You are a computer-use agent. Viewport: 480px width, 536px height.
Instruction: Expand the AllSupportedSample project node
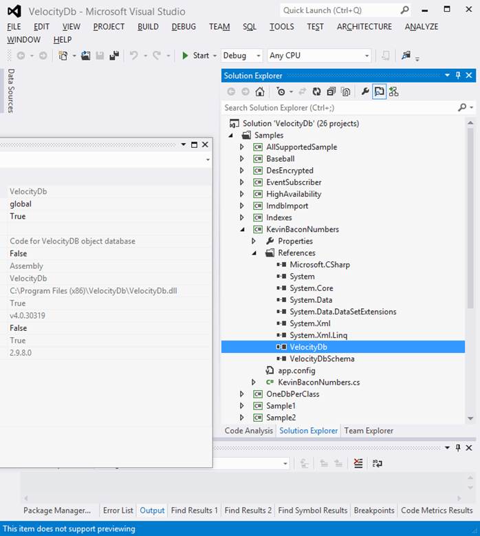(242, 147)
